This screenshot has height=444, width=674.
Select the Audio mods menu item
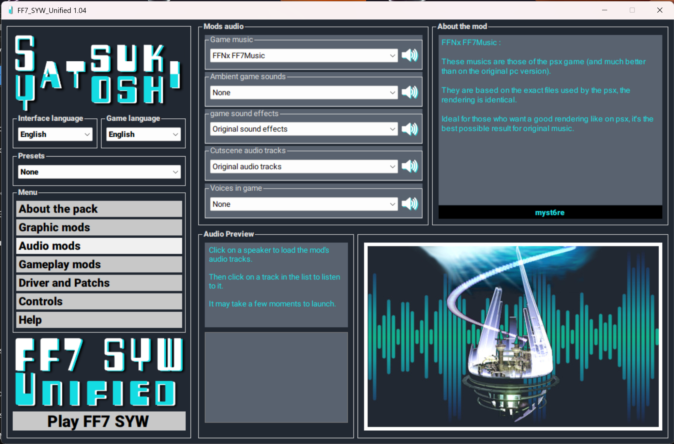point(99,246)
